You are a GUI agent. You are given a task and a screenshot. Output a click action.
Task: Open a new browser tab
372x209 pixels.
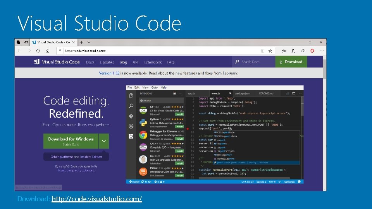[x=81, y=42]
